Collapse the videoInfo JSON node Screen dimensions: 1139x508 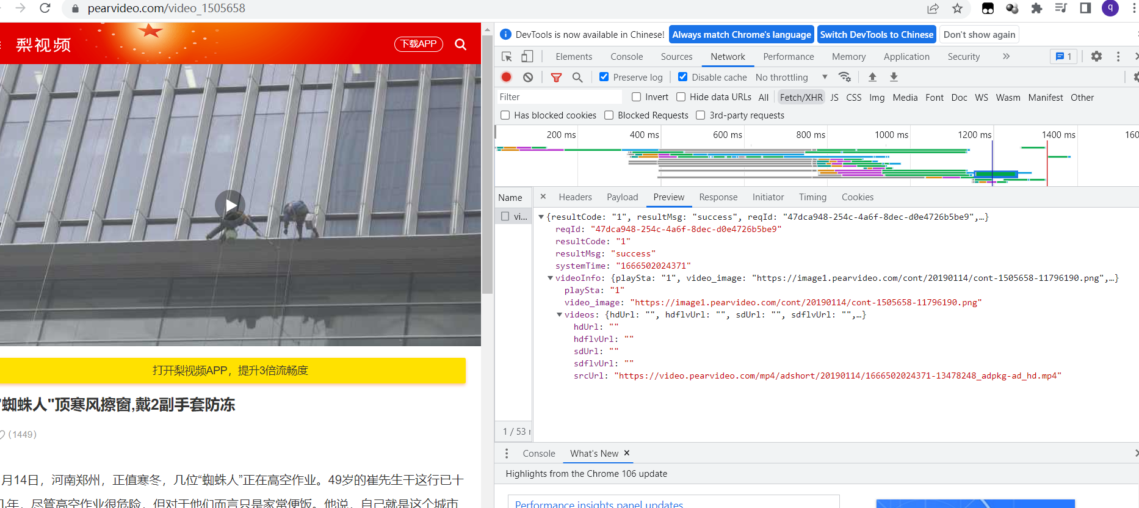[x=550, y=278]
